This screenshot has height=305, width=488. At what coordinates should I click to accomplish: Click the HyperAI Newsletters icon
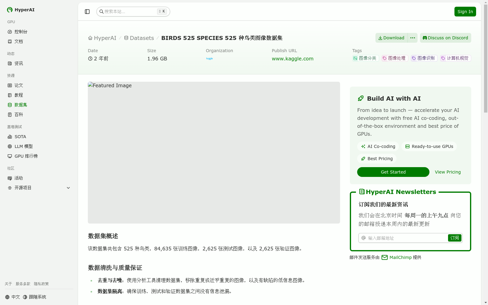pyautogui.click(x=362, y=192)
